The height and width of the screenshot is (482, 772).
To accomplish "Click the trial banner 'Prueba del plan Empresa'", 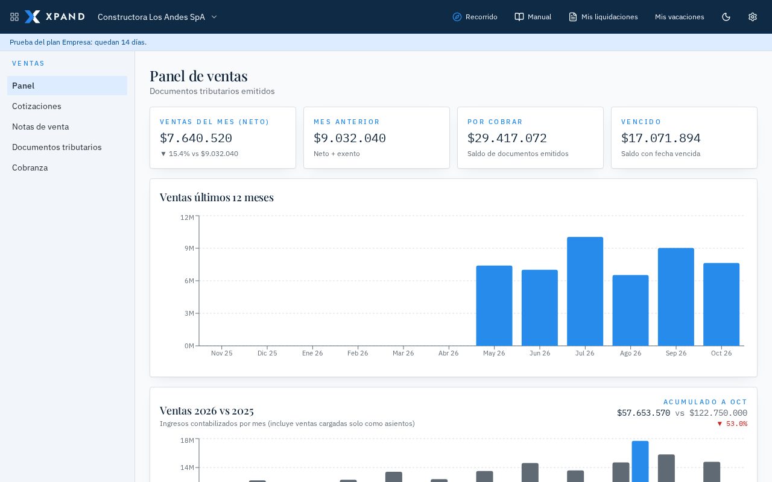I will (78, 42).
